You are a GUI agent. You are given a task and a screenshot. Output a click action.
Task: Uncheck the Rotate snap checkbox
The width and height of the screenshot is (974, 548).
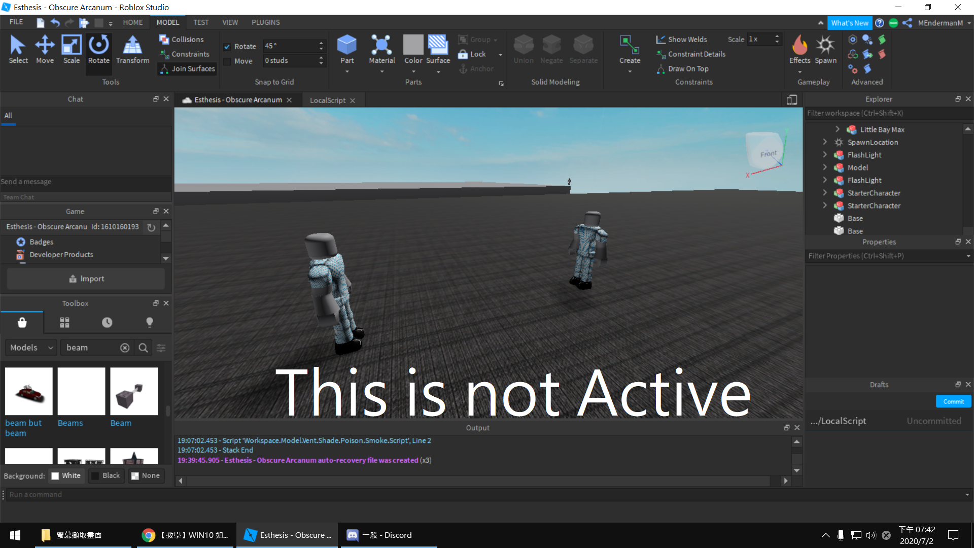pos(227,47)
